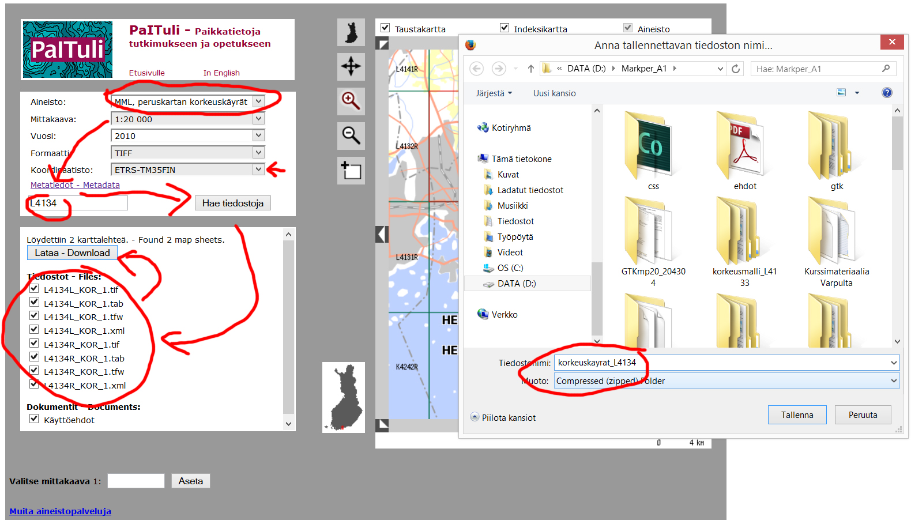Screen dimensions: 911x520
Task: Select the zoom in magnifier tool
Action: 351,101
